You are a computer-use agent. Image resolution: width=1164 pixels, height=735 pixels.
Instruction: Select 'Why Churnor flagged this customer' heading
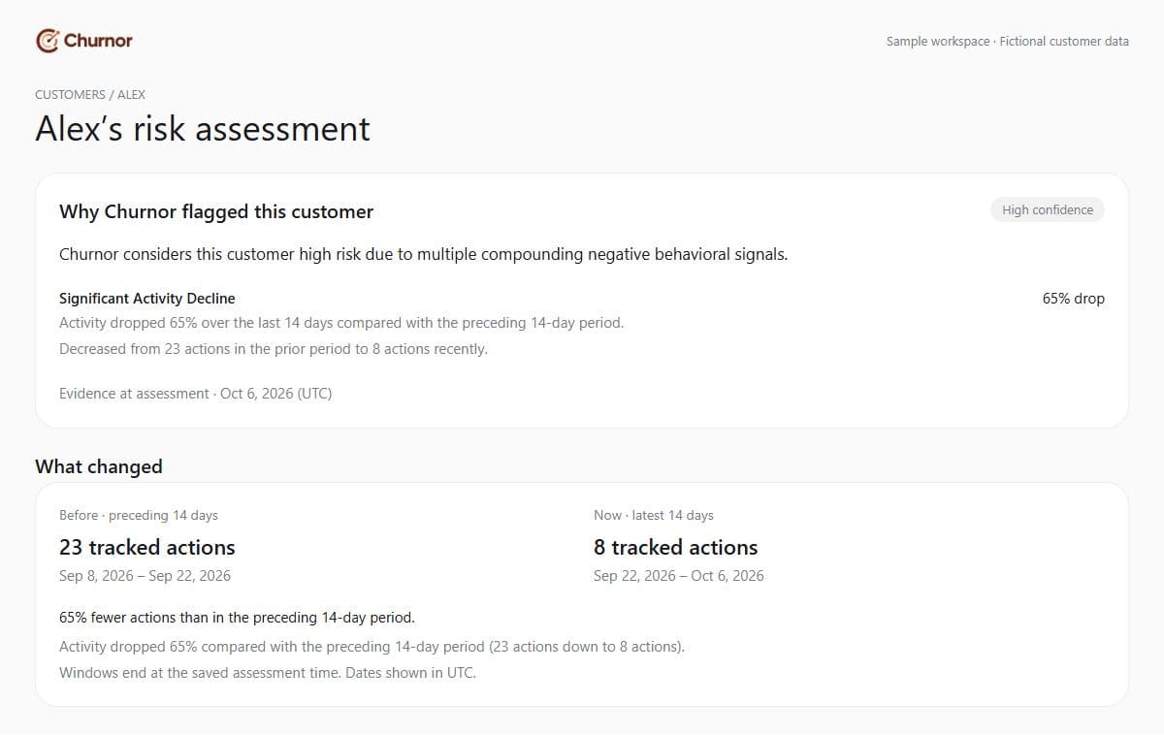(x=216, y=211)
